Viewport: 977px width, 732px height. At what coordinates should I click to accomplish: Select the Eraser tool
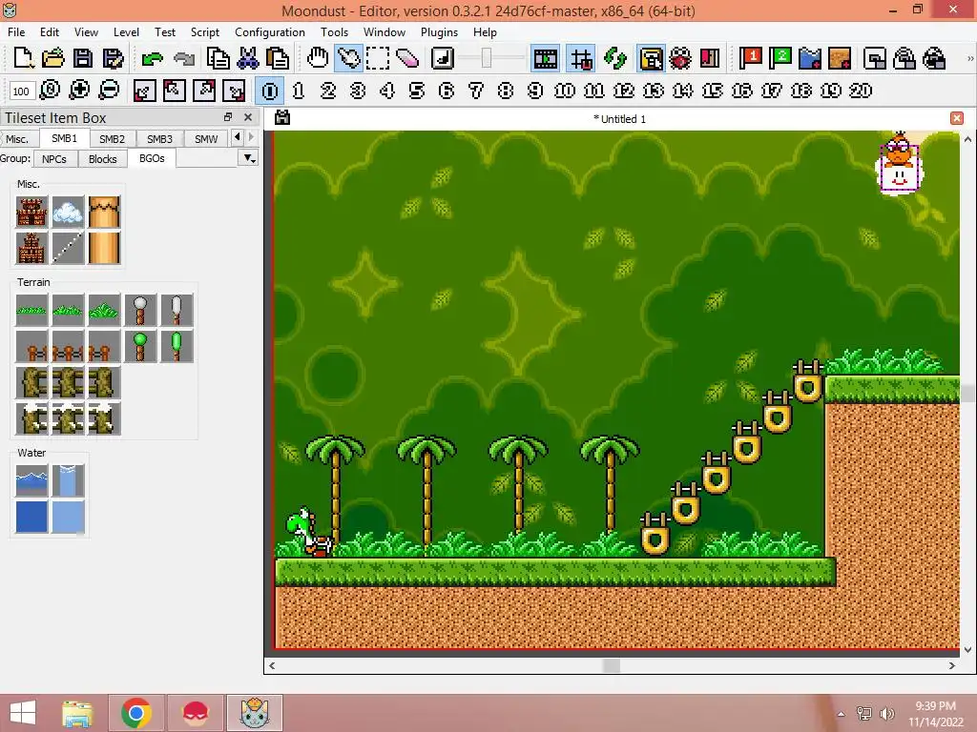(406, 58)
